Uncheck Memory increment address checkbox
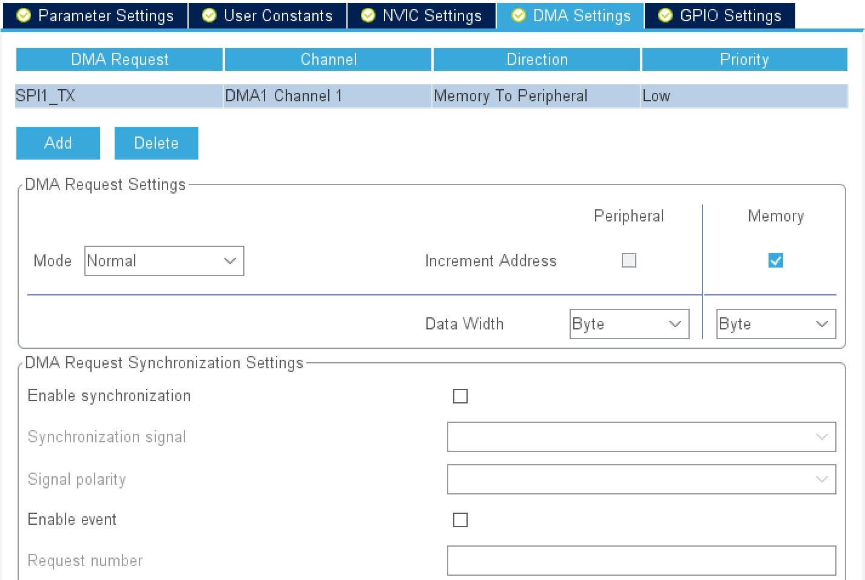Image resolution: width=865 pixels, height=580 pixels. pos(775,260)
